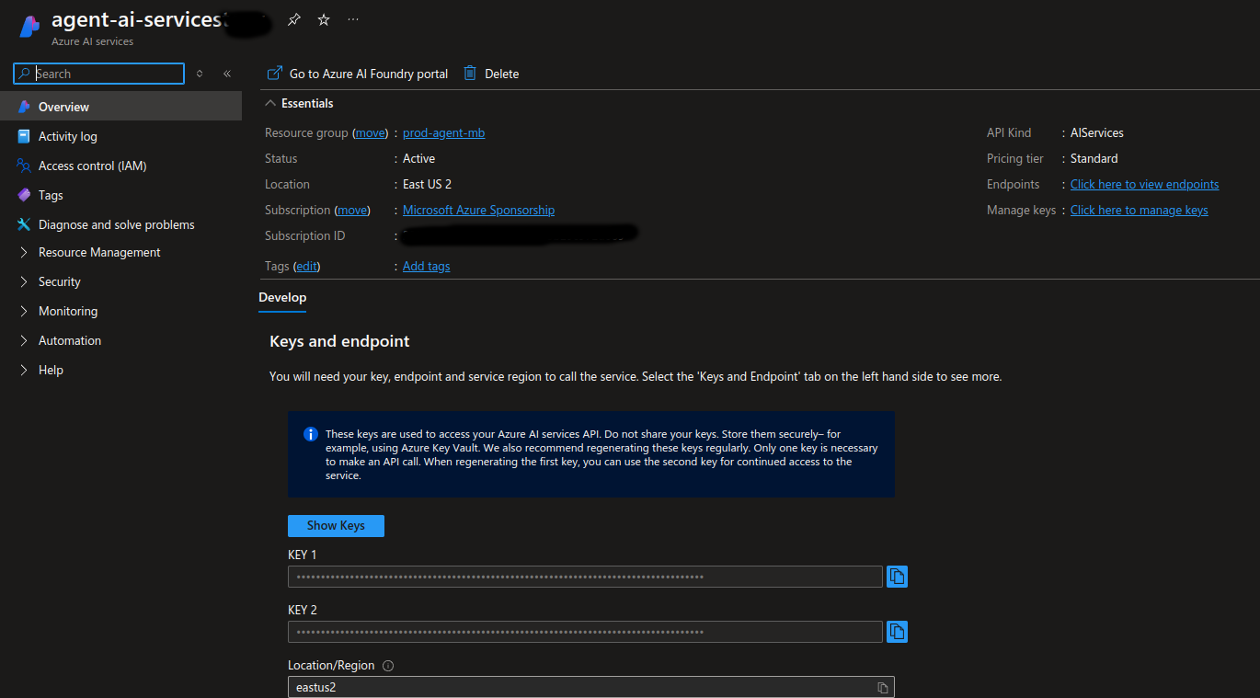Click move link next to Subscription
1260x698 pixels.
point(353,210)
